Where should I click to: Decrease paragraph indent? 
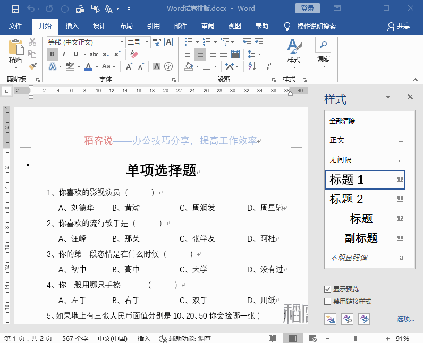tap(247, 42)
